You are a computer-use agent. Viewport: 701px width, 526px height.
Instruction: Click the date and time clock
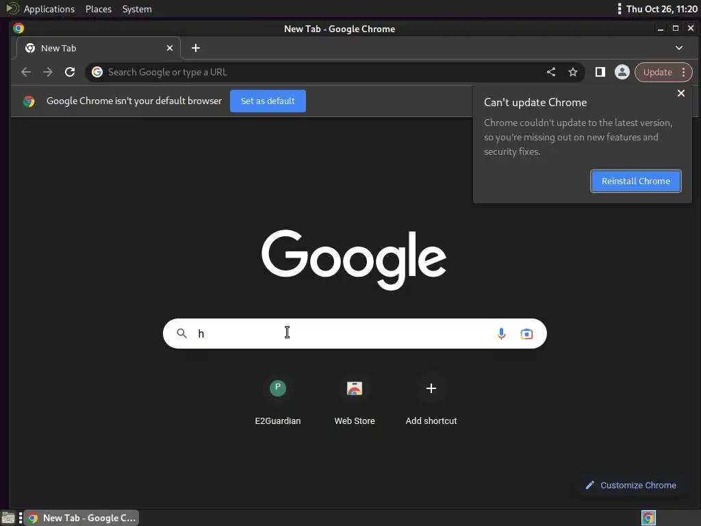tap(662, 9)
